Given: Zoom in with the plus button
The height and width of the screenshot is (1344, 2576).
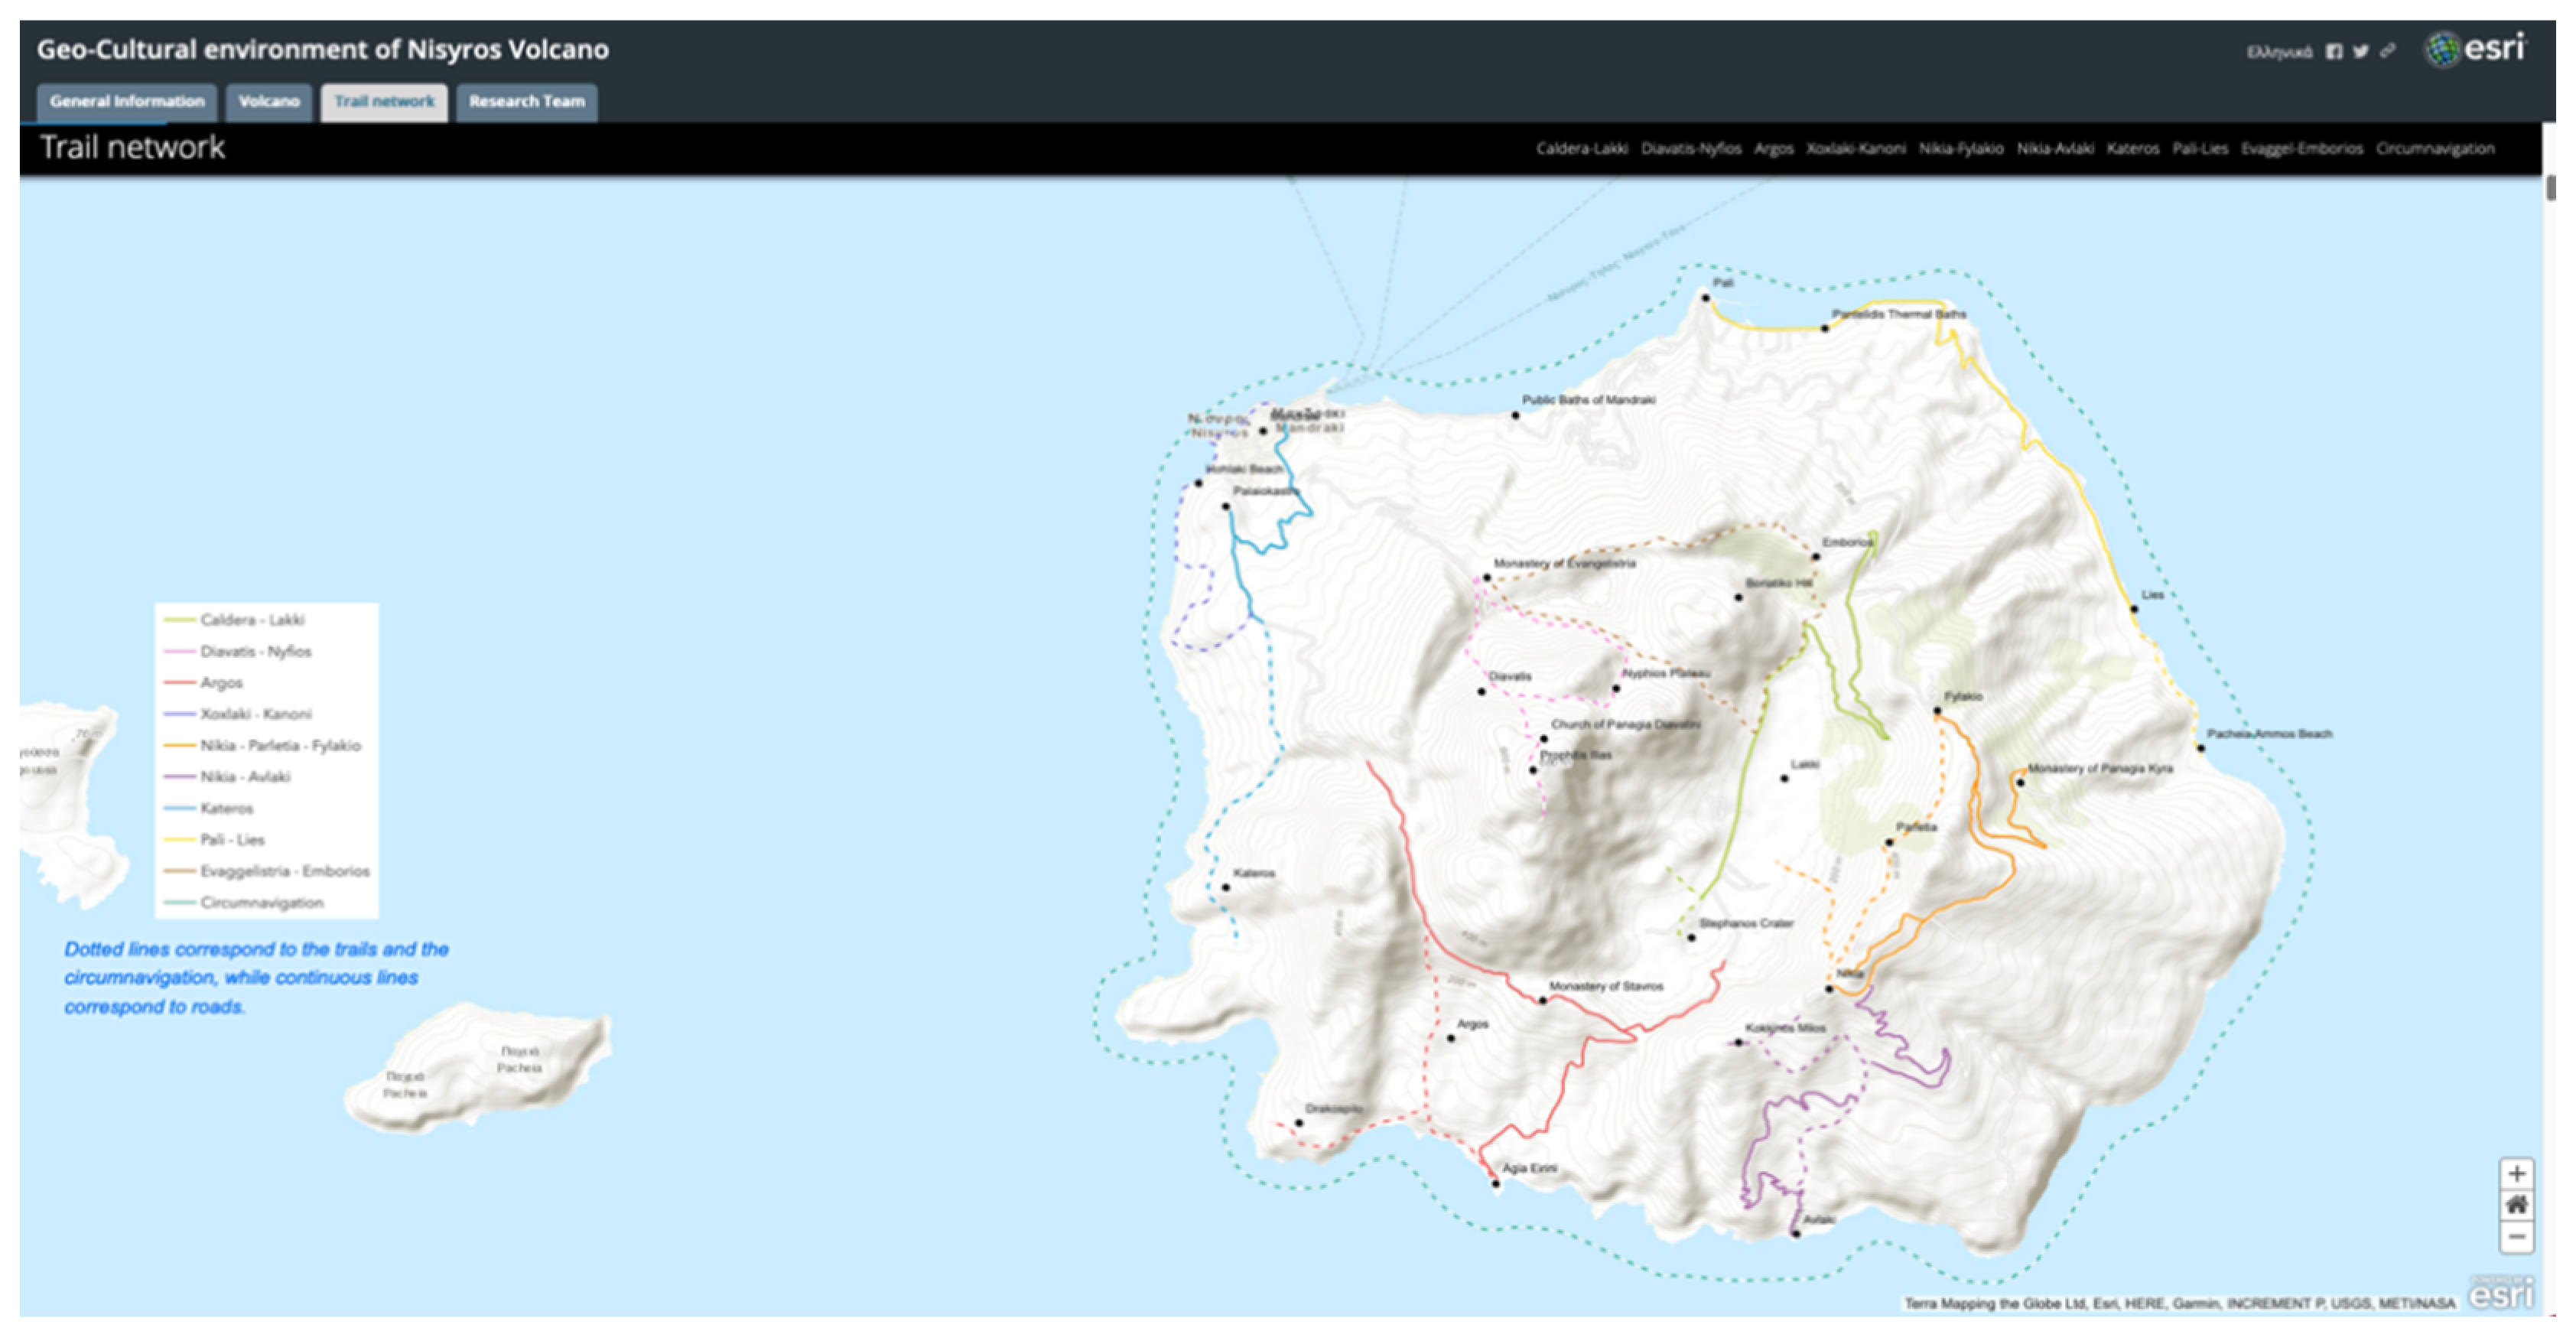Looking at the screenshot, I should pos(2516,1174).
